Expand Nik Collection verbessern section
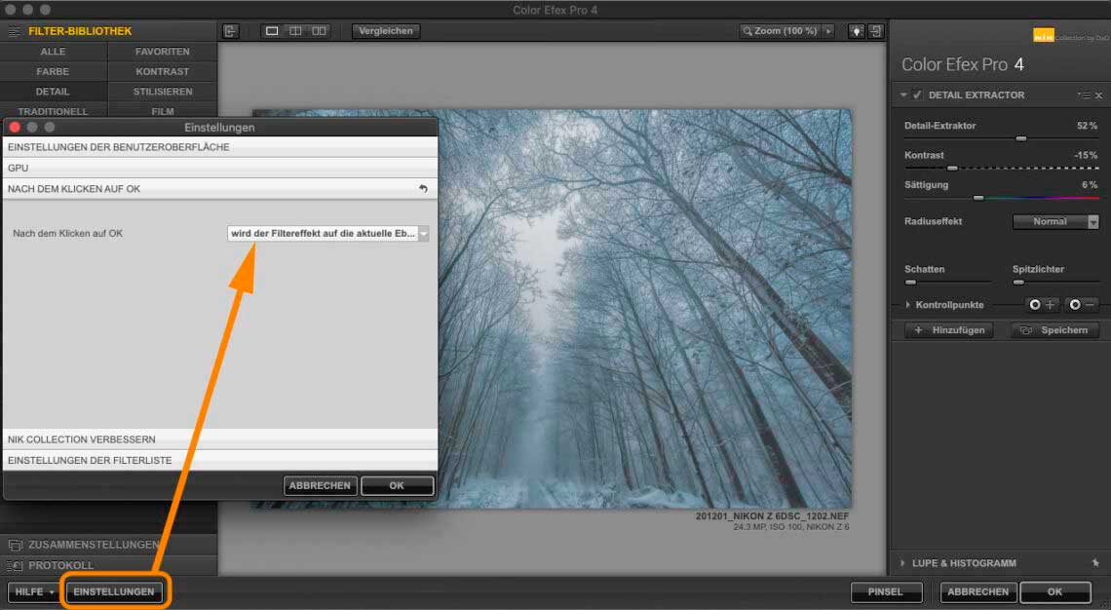This screenshot has height=610, width=1111. coord(220,439)
